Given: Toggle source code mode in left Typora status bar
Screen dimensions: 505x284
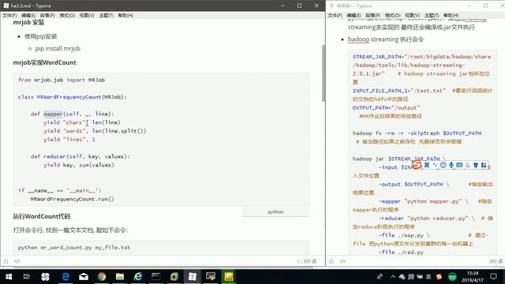Looking at the screenshot, I should (x=17, y=261).
